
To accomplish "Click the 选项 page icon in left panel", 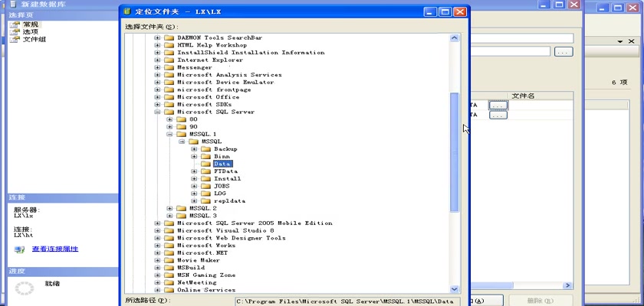I will click(x=15, y=32).
